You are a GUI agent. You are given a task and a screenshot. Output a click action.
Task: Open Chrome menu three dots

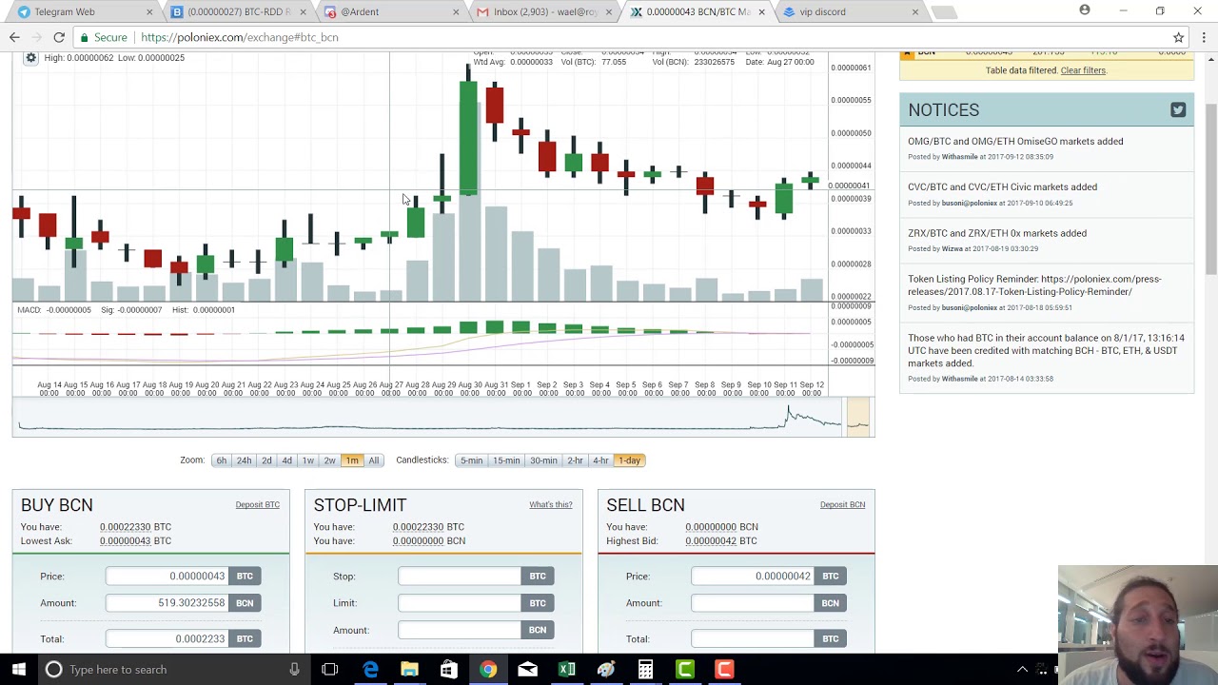(x=1204, y=37)
